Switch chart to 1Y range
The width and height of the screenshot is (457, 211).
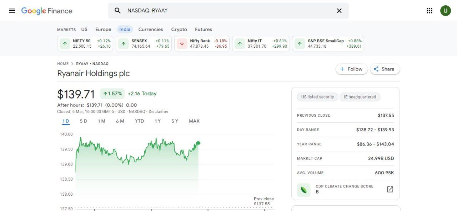pyautogui.click(x=157, y=121)
